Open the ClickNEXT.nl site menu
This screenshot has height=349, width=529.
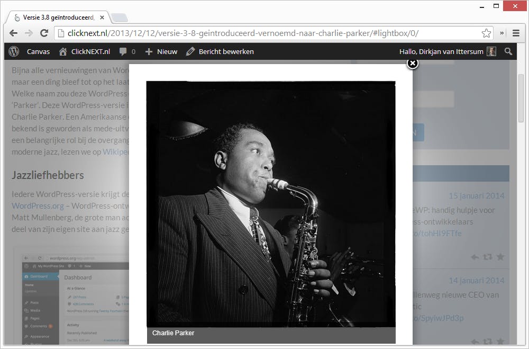coord(90,52)
